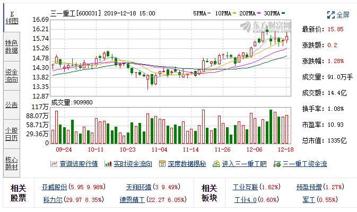Click the 20PMA magenta legend swatch
This screenshot has width=357, height=212.
click(x=259, y=13)
